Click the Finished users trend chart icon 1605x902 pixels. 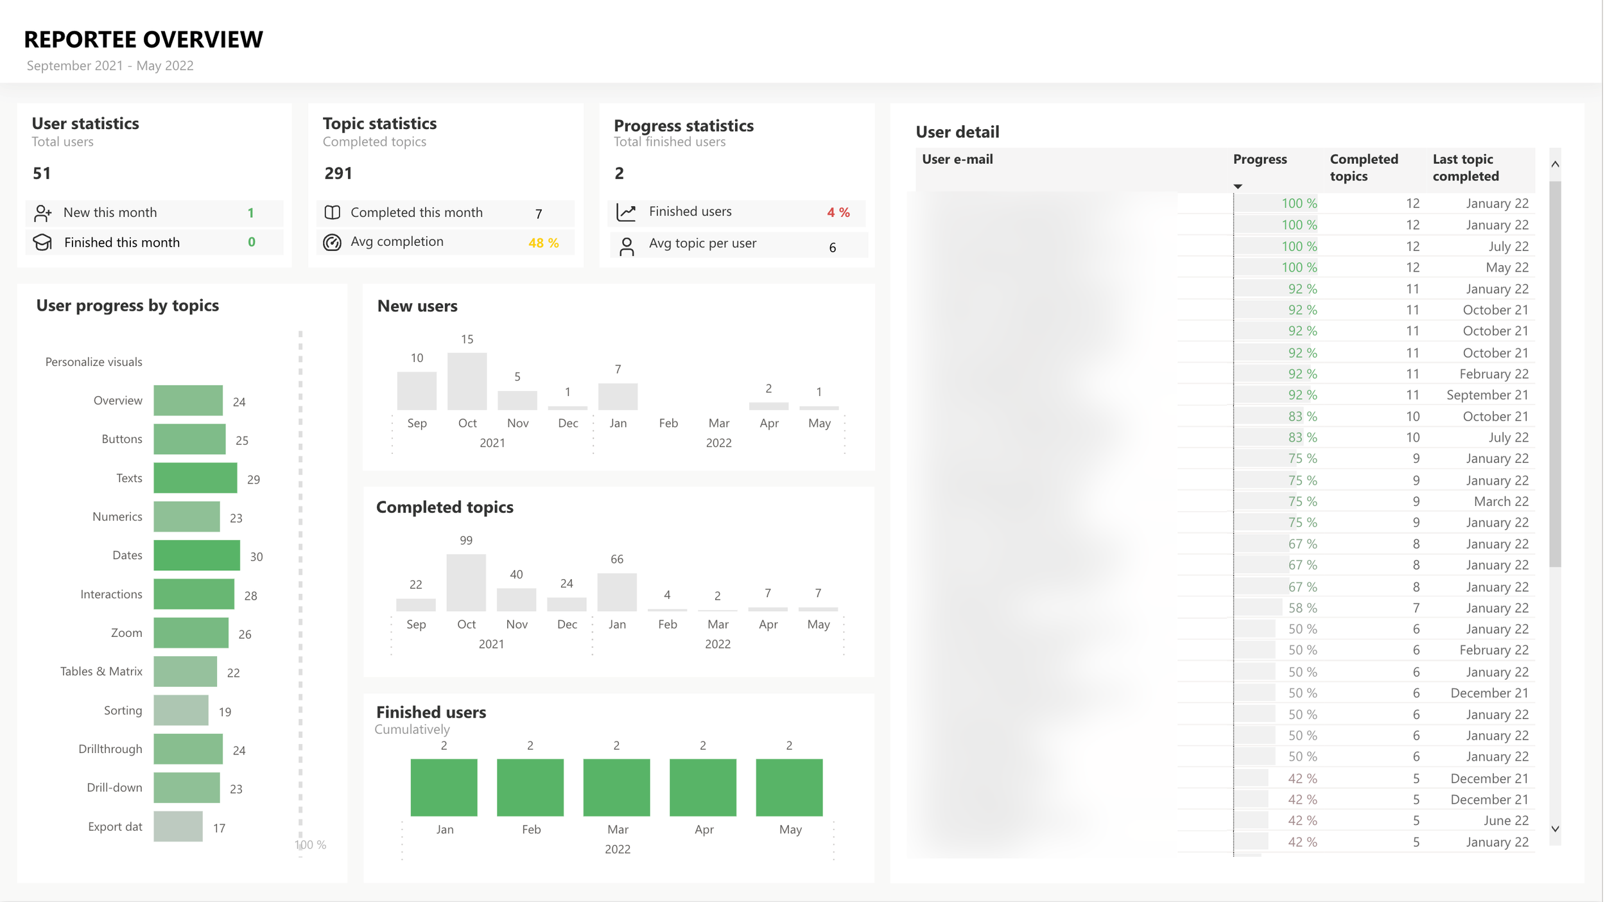[626, 212]
